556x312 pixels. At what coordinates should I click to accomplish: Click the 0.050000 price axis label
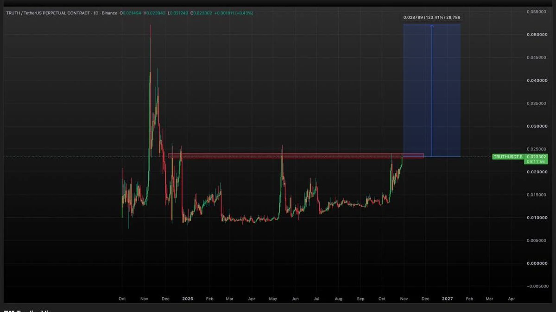click(537, 35)
